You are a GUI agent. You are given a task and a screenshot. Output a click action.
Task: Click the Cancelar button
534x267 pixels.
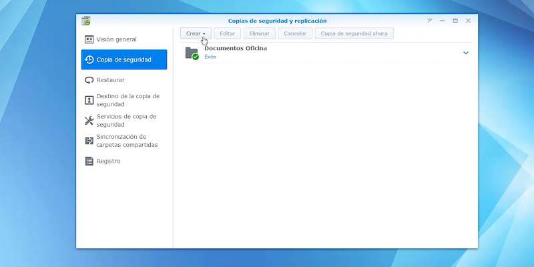[x=295, y=34]
